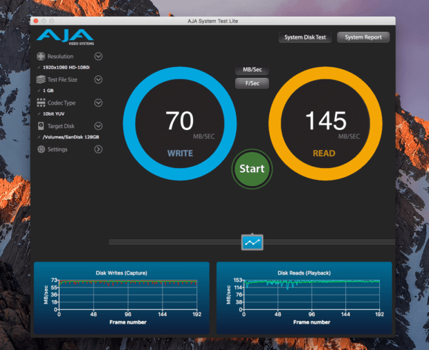Click the Test File Size stack icon
The height and width of the screenshot is (350, 429).
[x=42, y=80]
